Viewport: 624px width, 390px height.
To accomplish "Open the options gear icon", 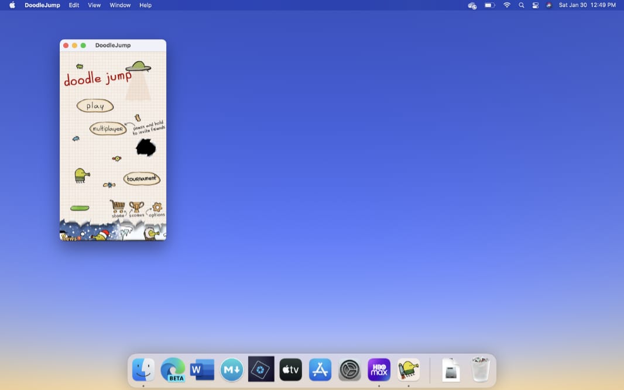I will pyautogui.click(x=157, y=208).
